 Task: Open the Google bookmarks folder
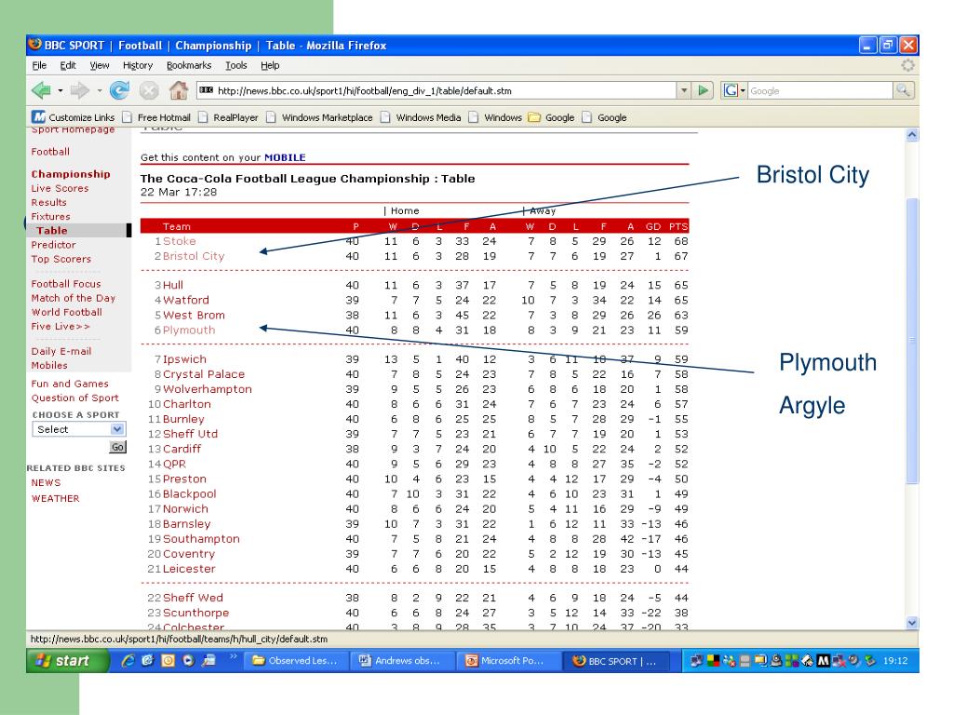(x=551, y=117)
